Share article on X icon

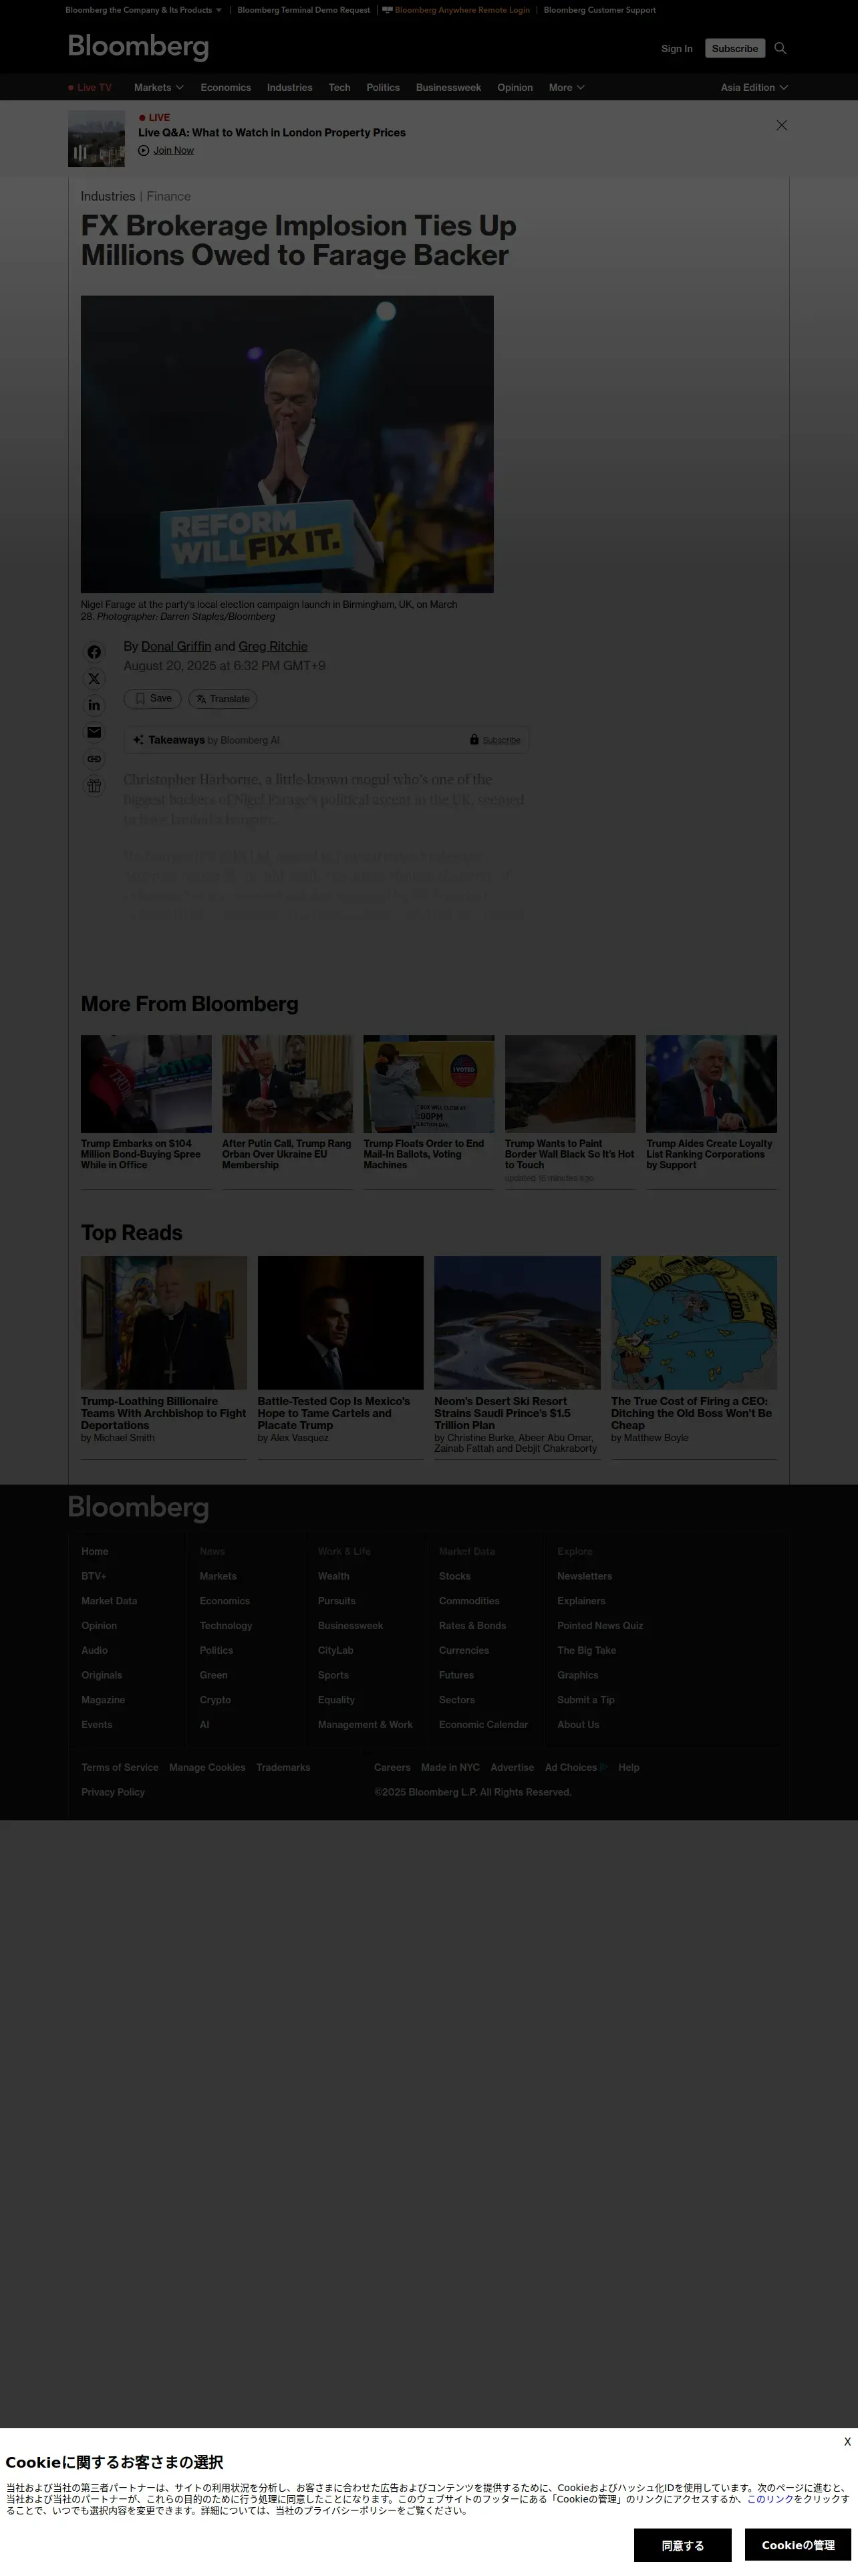(x=94, y=679)
